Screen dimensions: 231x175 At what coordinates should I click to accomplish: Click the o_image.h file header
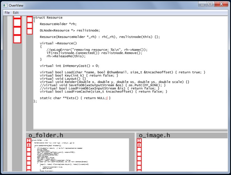(154, 135)
